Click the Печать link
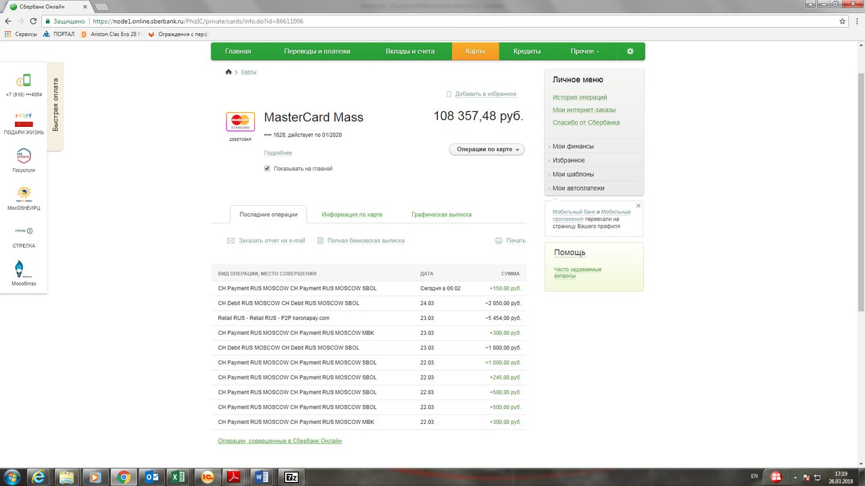Viewport: 865px width, 486px height. [516, 240]
